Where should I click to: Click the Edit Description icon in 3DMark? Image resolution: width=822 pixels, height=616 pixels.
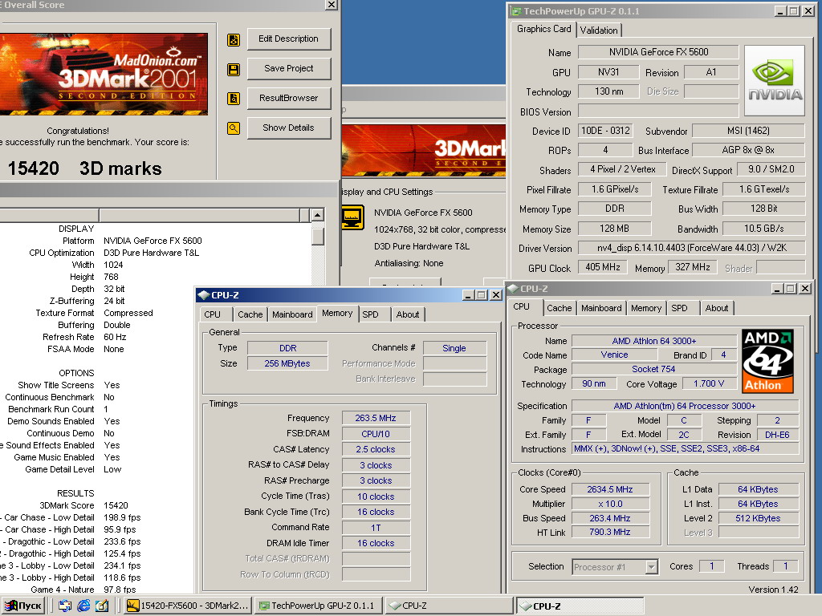pyautogui.click(x=234, y=40)
